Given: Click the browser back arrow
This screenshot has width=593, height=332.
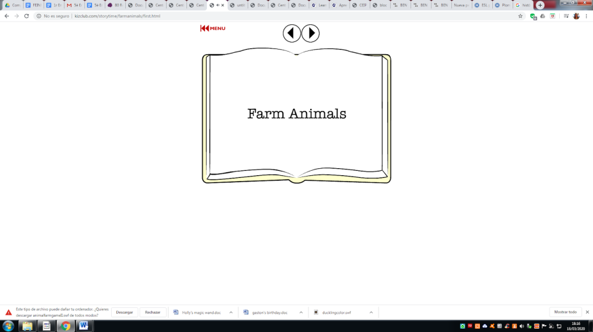Looking at the screenshot, I should (7, 16).
